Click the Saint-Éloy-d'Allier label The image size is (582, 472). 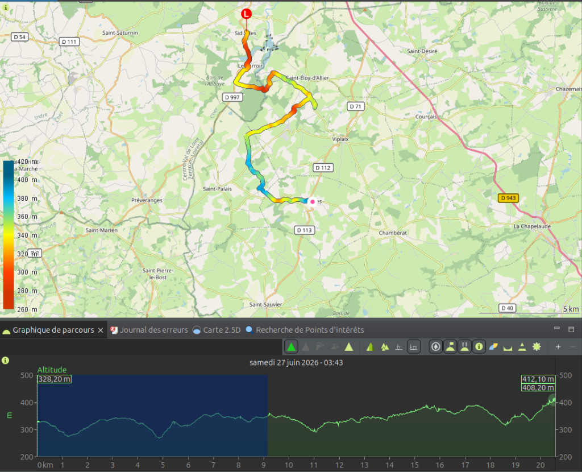point(307,78)
